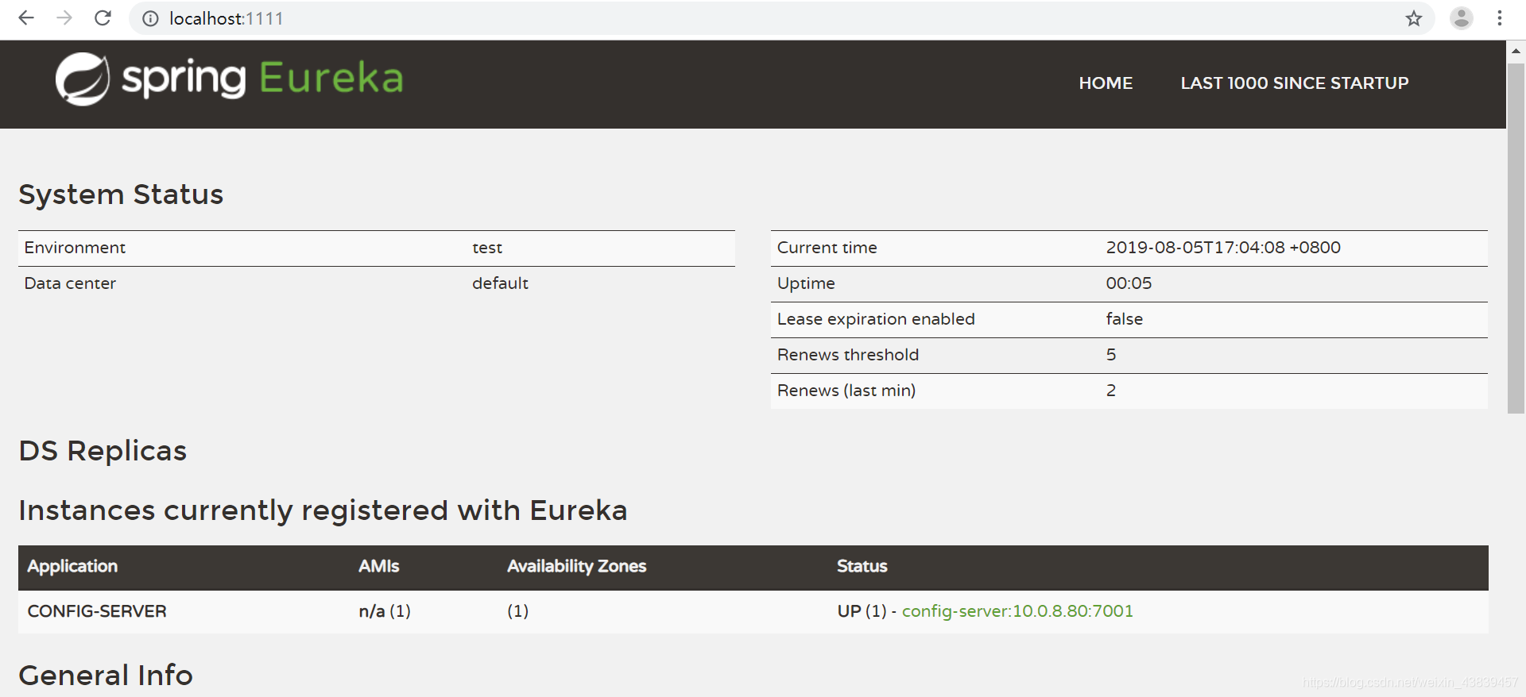1526x697 pixels.
Task: Click the Availability Zones column header
Action: [576, 567]
